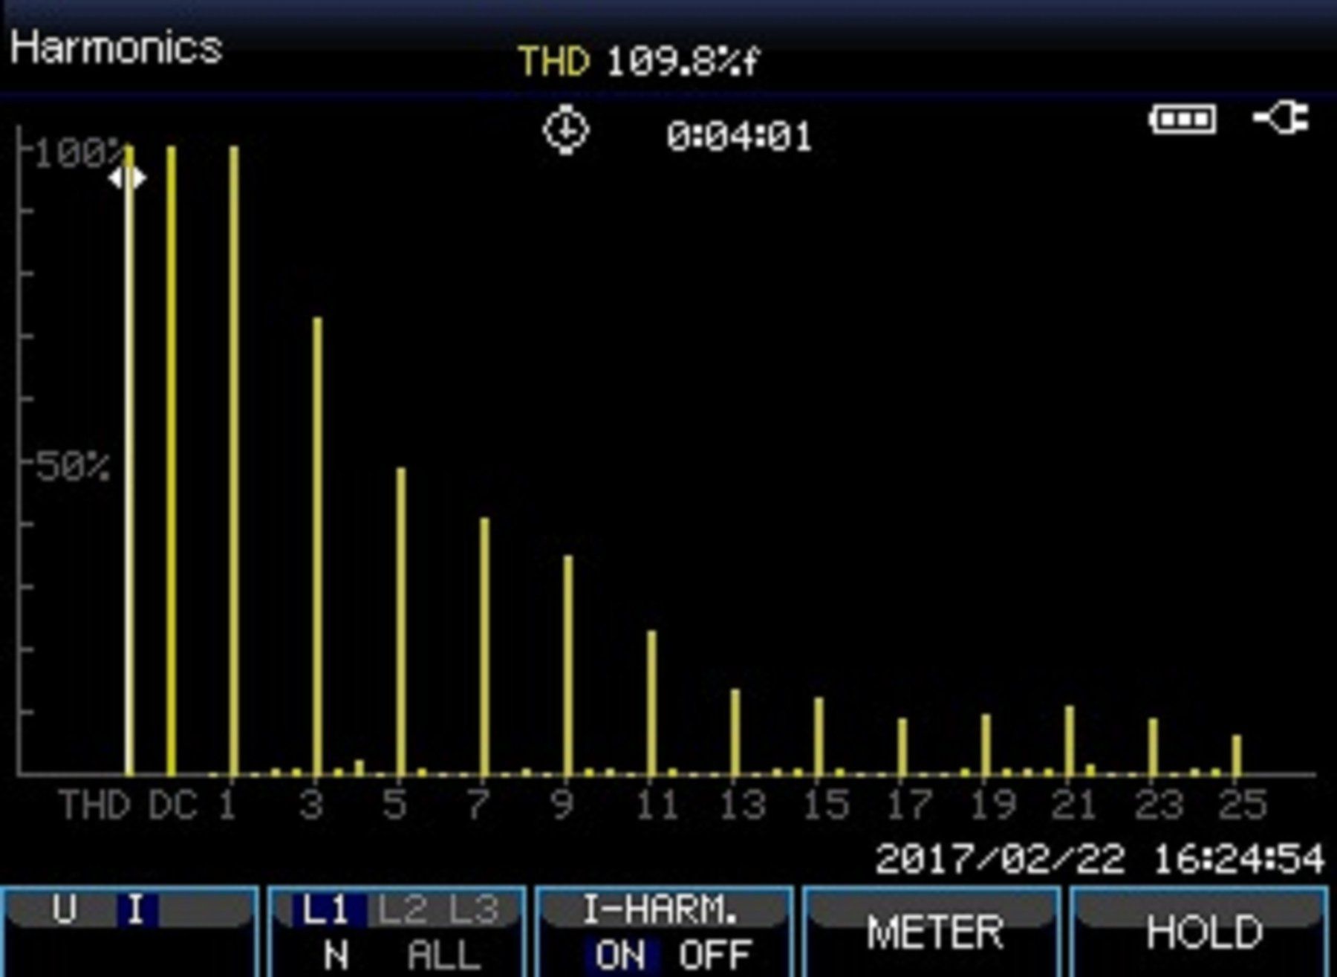Select phase L2

click(401, 910)
